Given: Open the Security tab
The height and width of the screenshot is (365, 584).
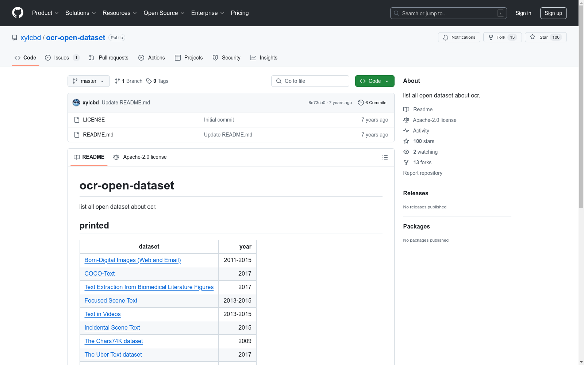Looking at the screenshot, I should [x=227, y=58].
